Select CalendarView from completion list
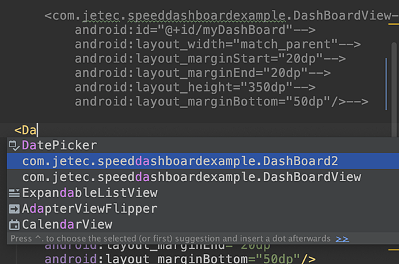Image resolution: width=399 pixels, height=264 pixels. coord(203,224)
